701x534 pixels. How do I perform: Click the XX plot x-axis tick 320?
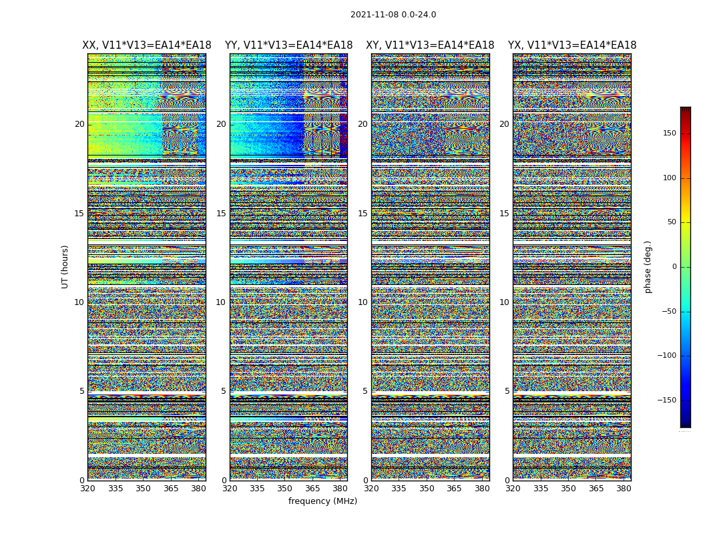click(87, 489)
